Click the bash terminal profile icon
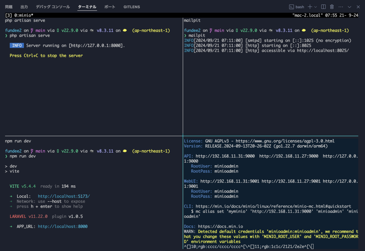The width and height of the screenshot is (365, 251). click(x=291, y=7)
